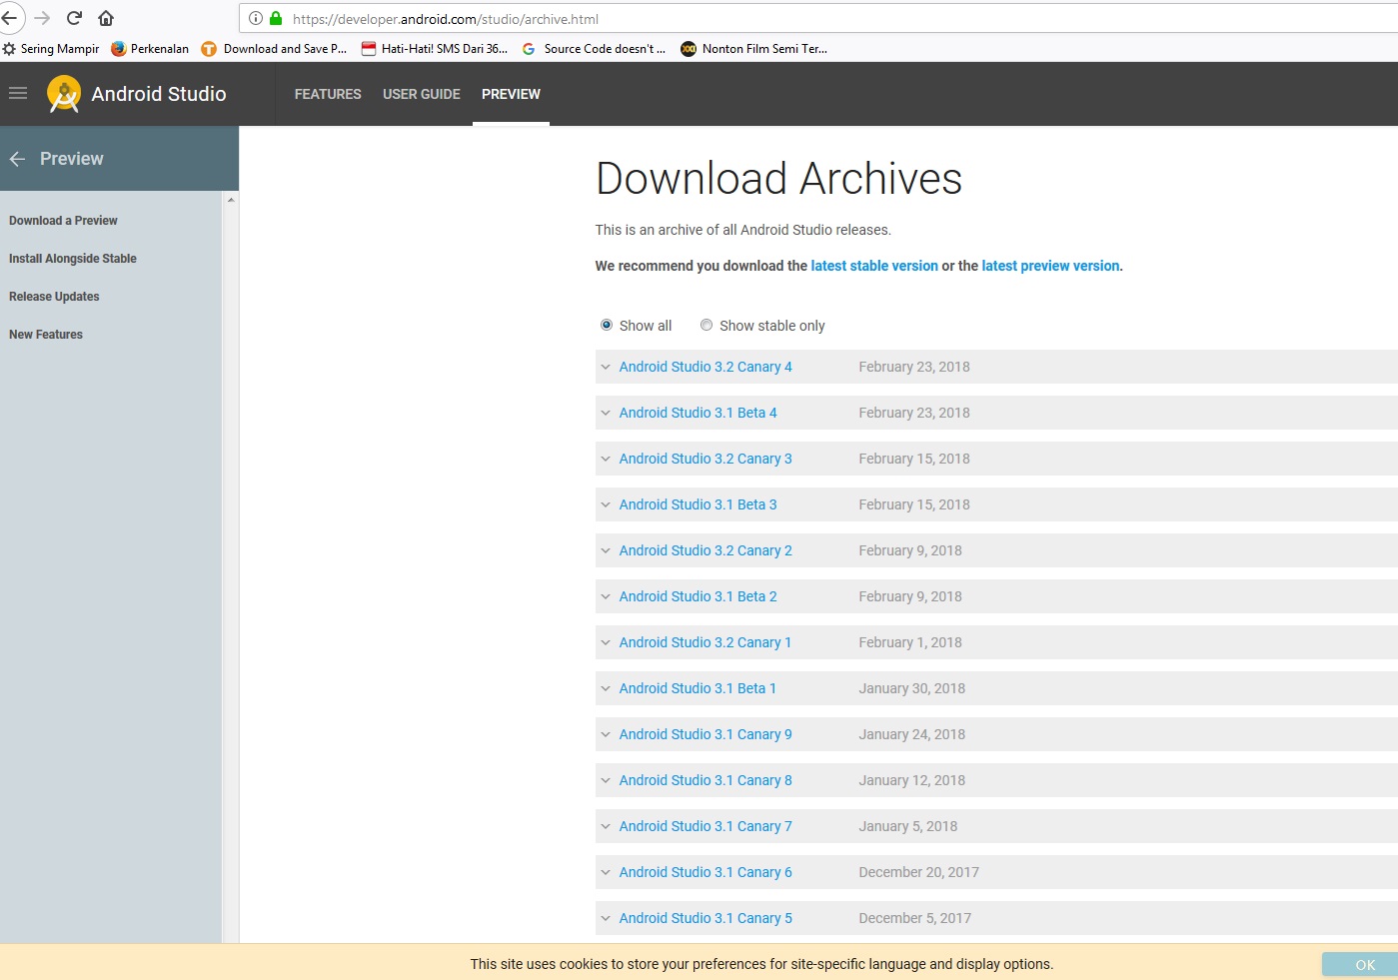Click the Android Studio logo icon
Viewport: 1398px width, 980px height.
pos(64,94)
